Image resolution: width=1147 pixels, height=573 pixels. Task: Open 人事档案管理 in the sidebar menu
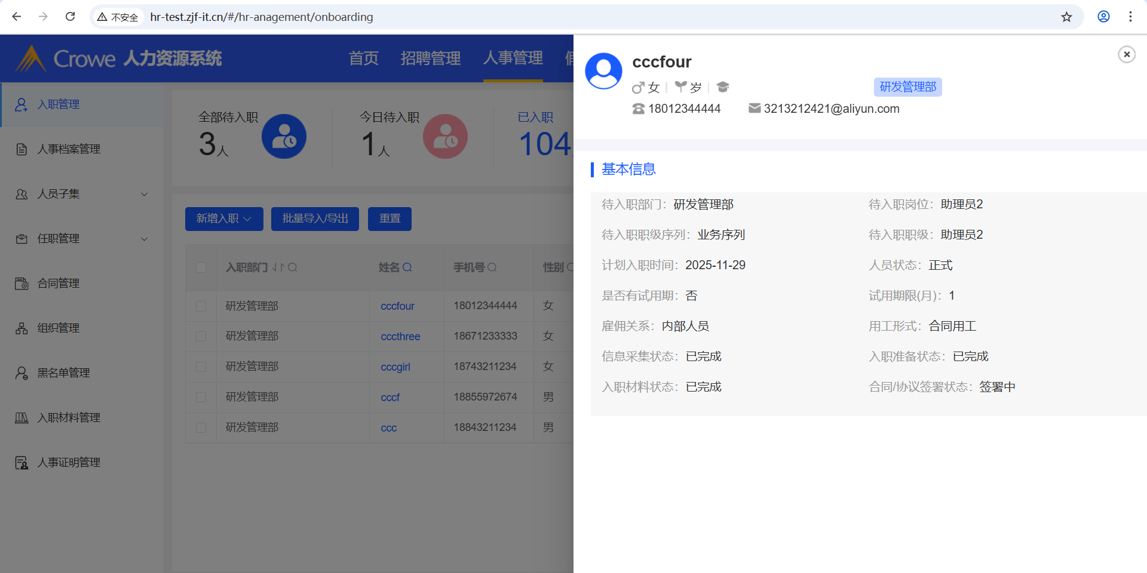point(69,149)
